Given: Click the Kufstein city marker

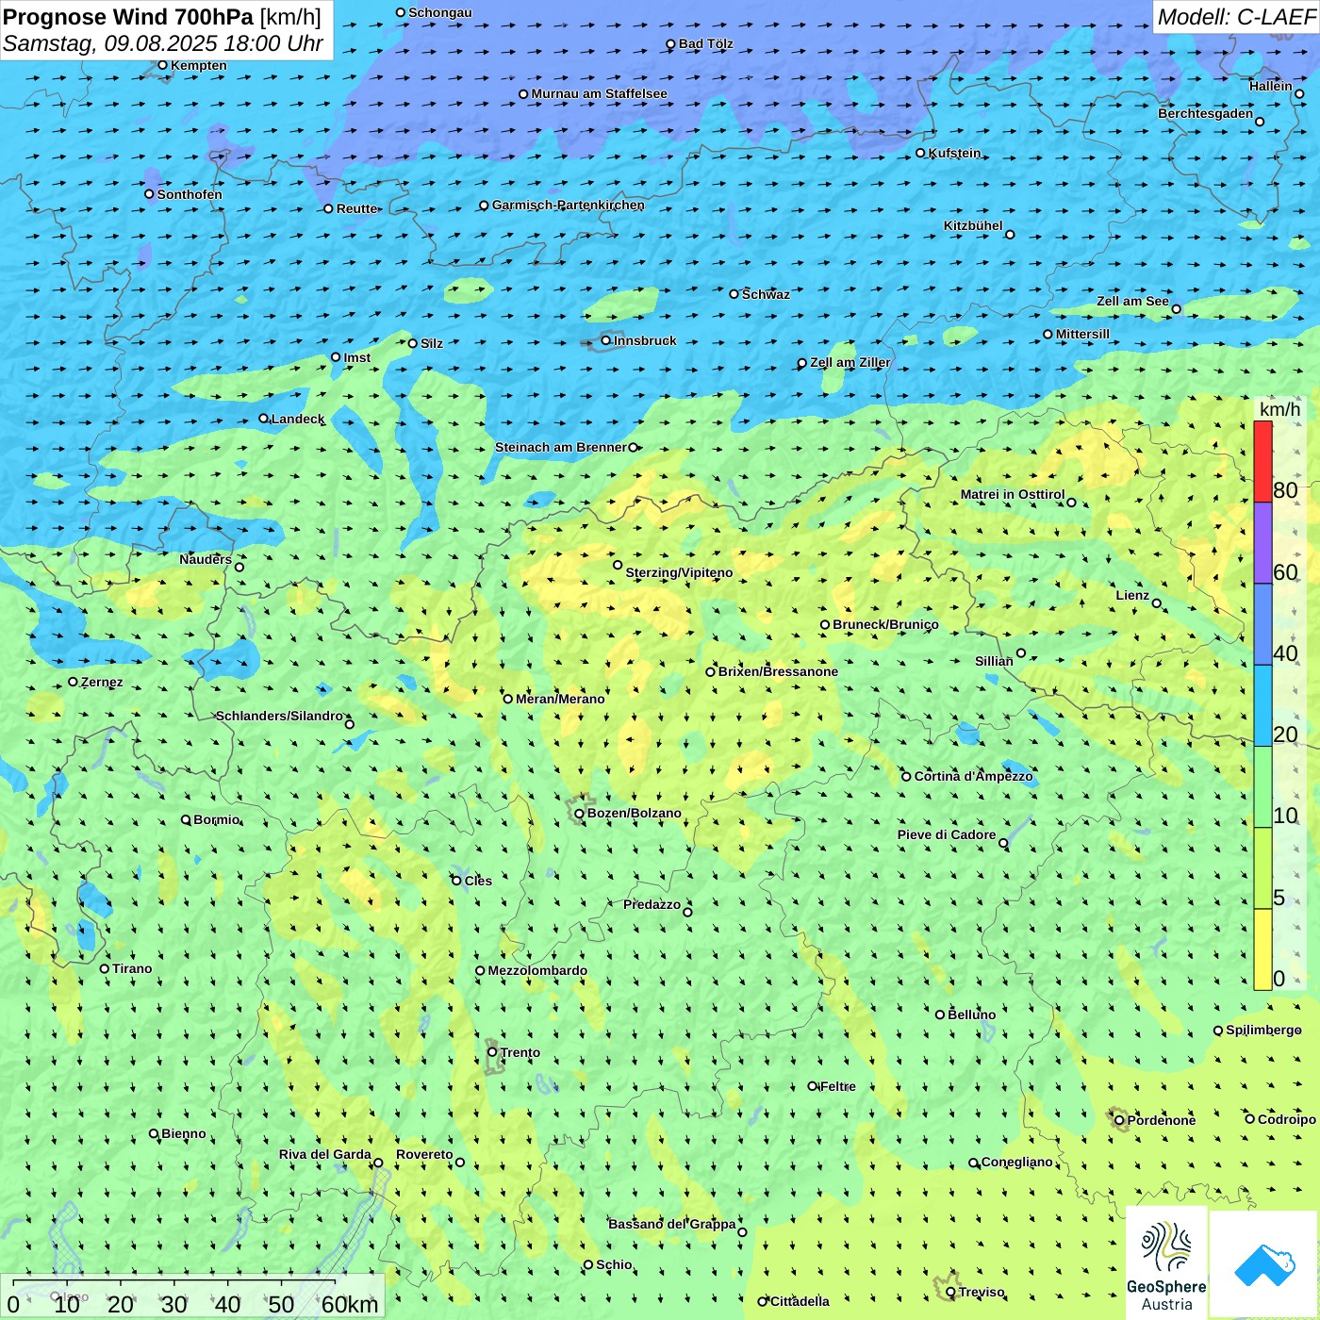Looking at the screenshot, I should [x=921, y=153].
